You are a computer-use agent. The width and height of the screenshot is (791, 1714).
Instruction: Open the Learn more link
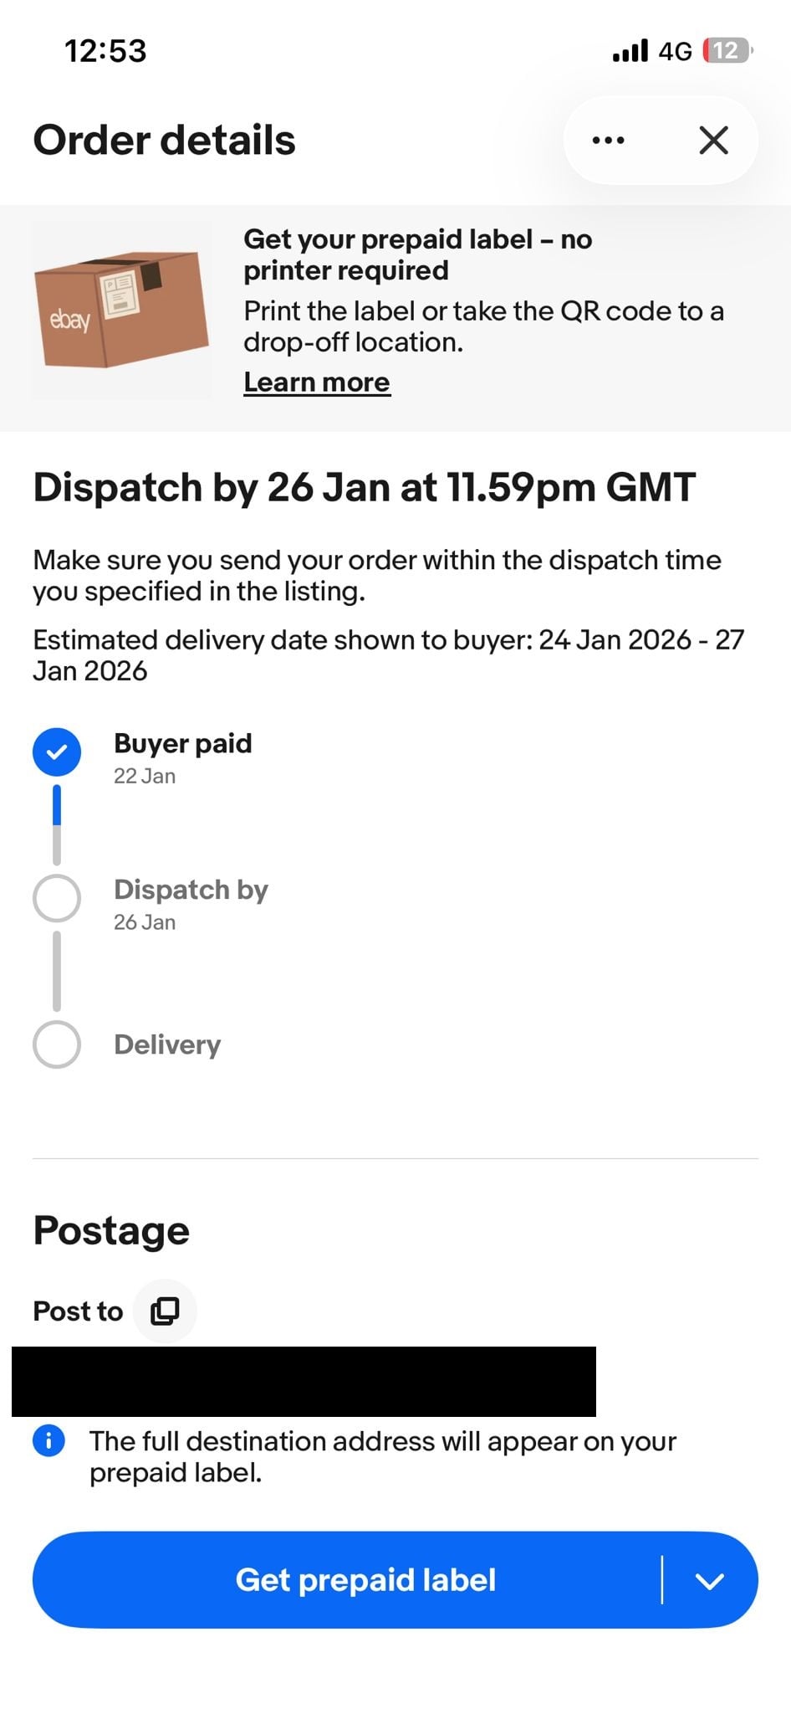[x=317, y=382]
